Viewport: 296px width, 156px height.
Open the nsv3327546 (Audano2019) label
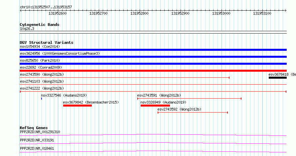coord(64,95)
